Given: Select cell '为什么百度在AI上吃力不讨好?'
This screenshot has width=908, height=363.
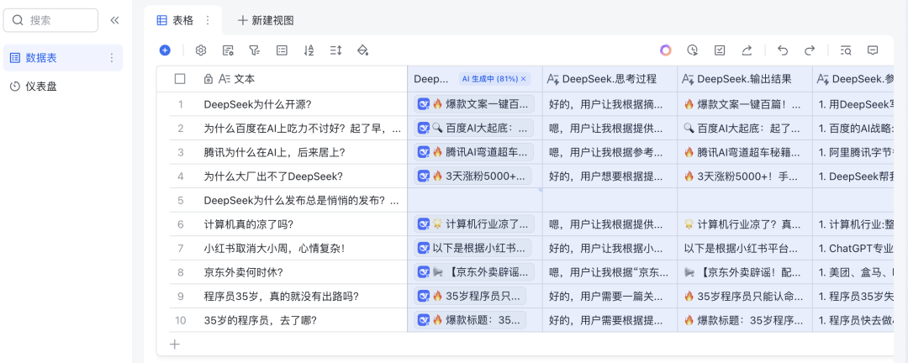Looking at the screenshot, I should click(301, 128).
